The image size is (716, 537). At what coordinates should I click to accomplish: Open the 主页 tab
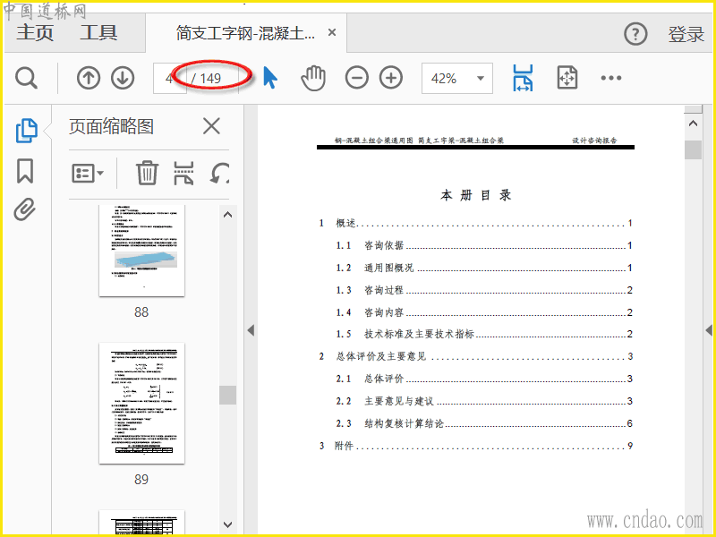tap(35, 33)
